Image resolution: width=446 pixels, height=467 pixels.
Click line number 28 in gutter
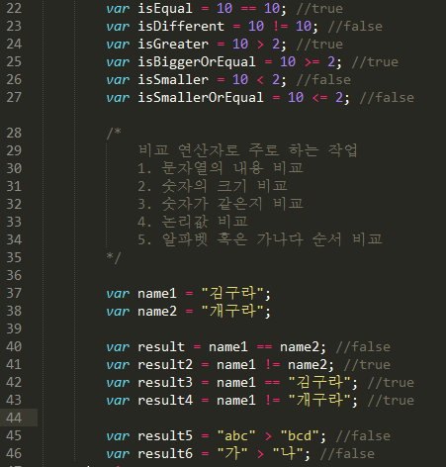click(14, 133)
